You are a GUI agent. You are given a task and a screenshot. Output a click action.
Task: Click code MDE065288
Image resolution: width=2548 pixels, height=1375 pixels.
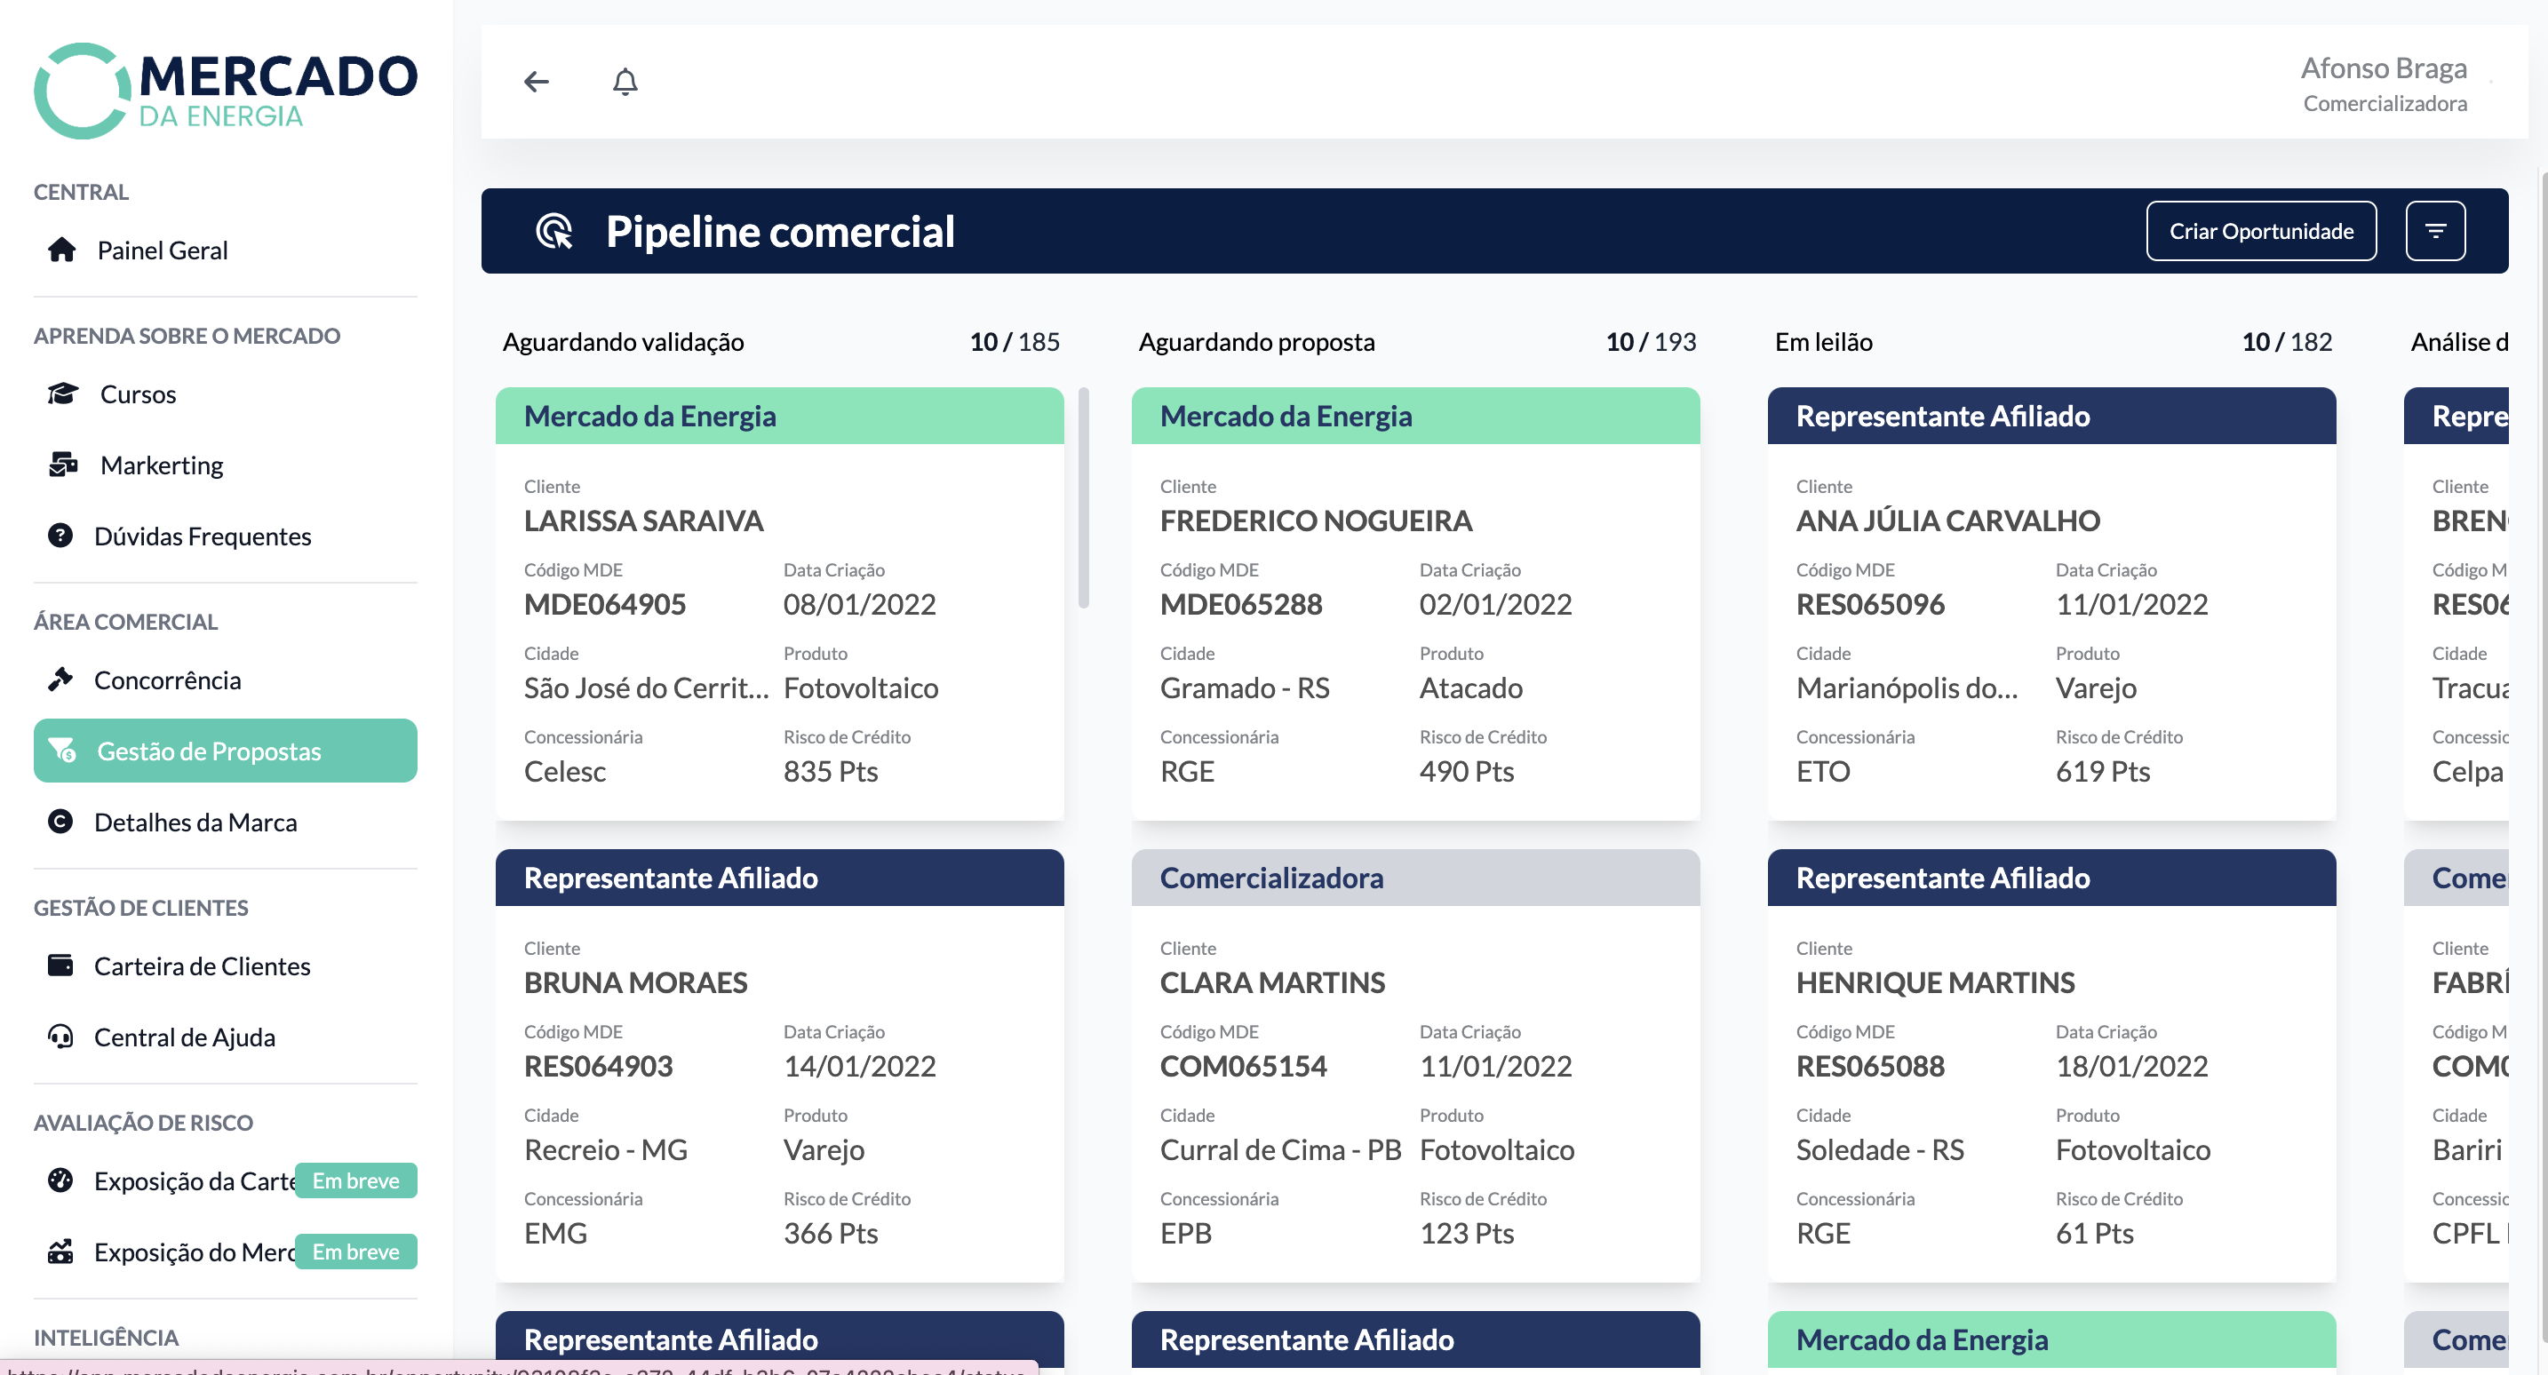(x=1240, y=603)
